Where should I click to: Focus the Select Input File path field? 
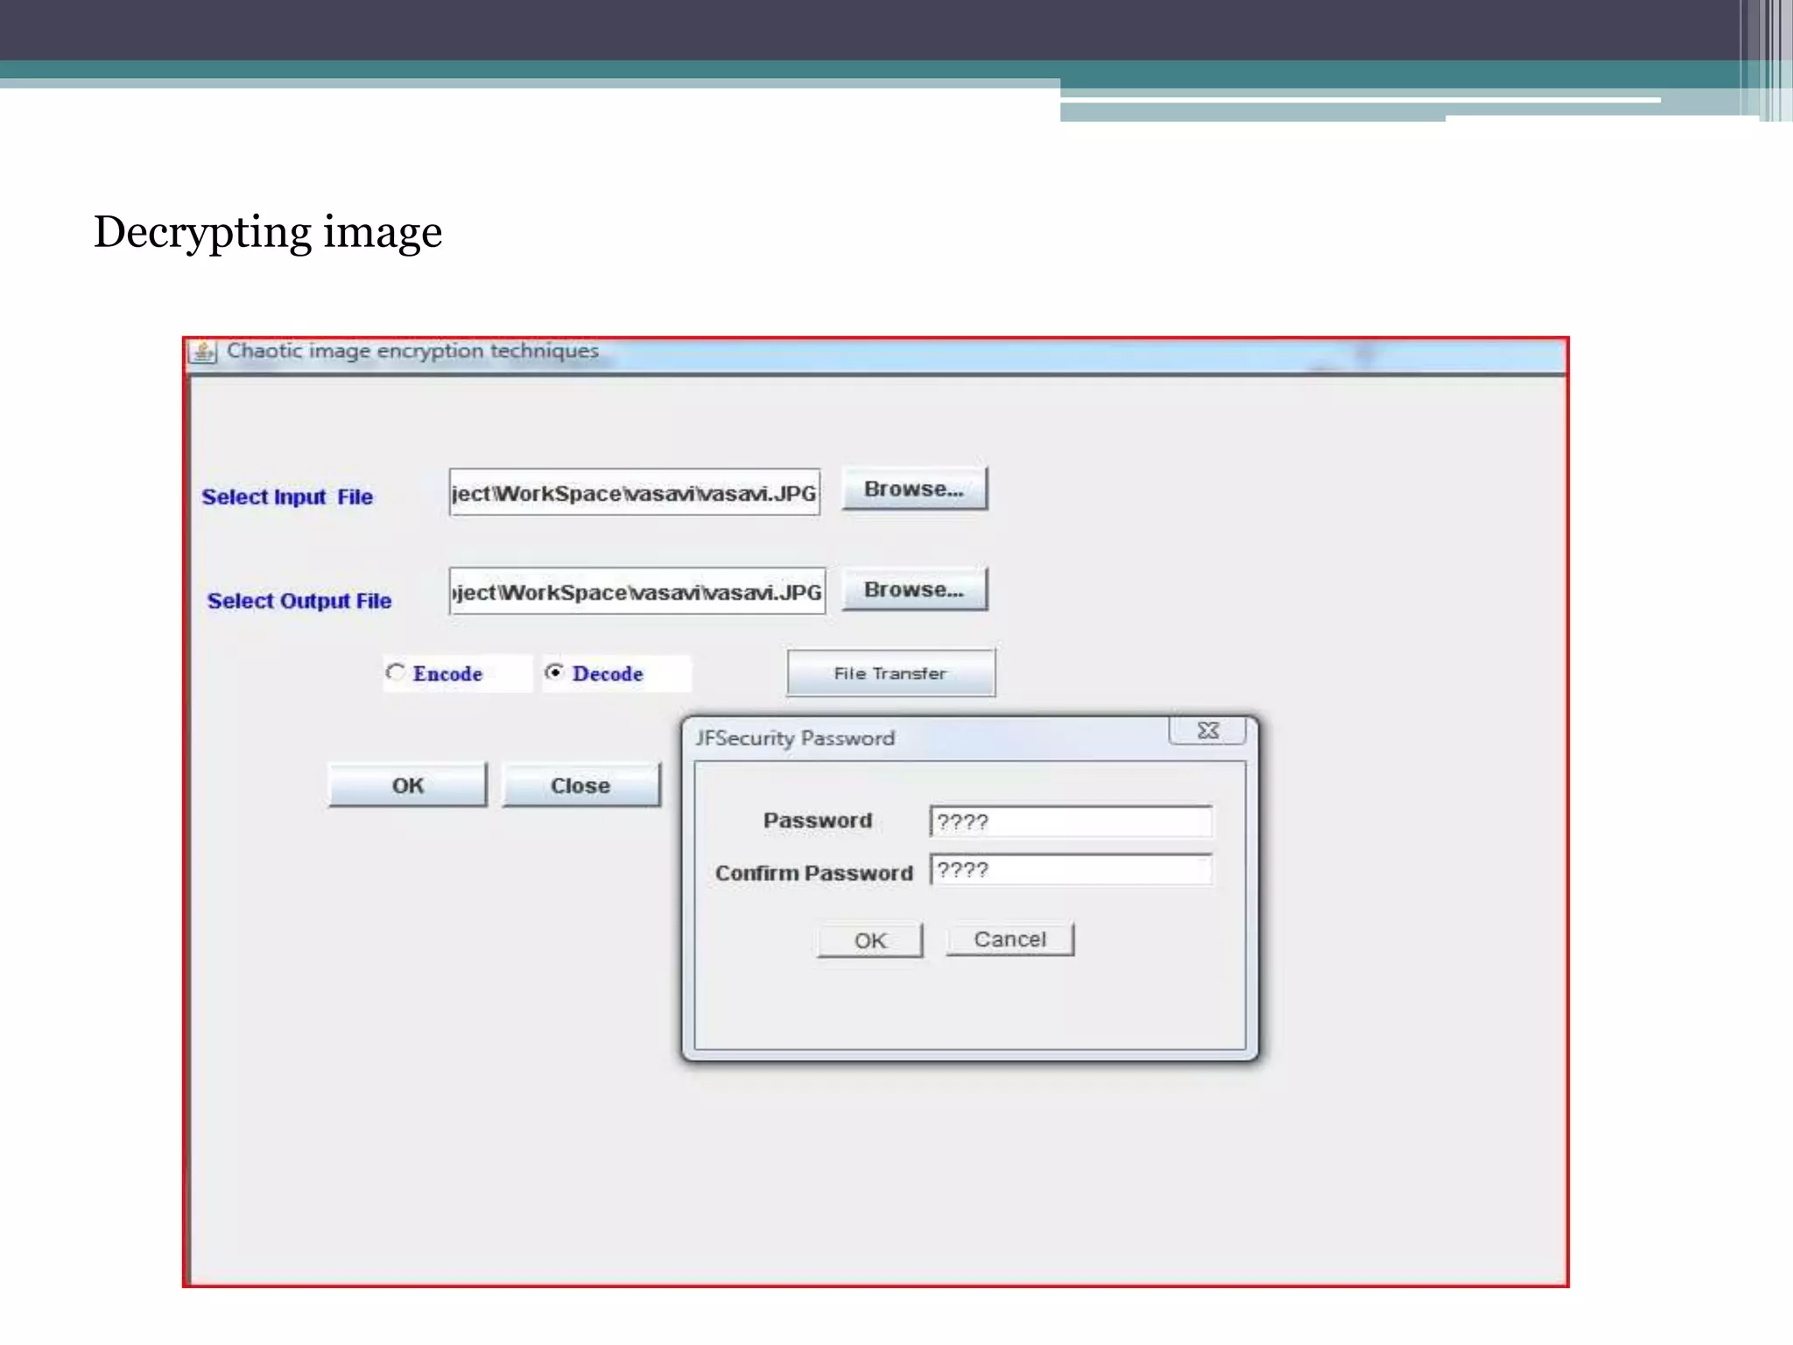point(635,492)
